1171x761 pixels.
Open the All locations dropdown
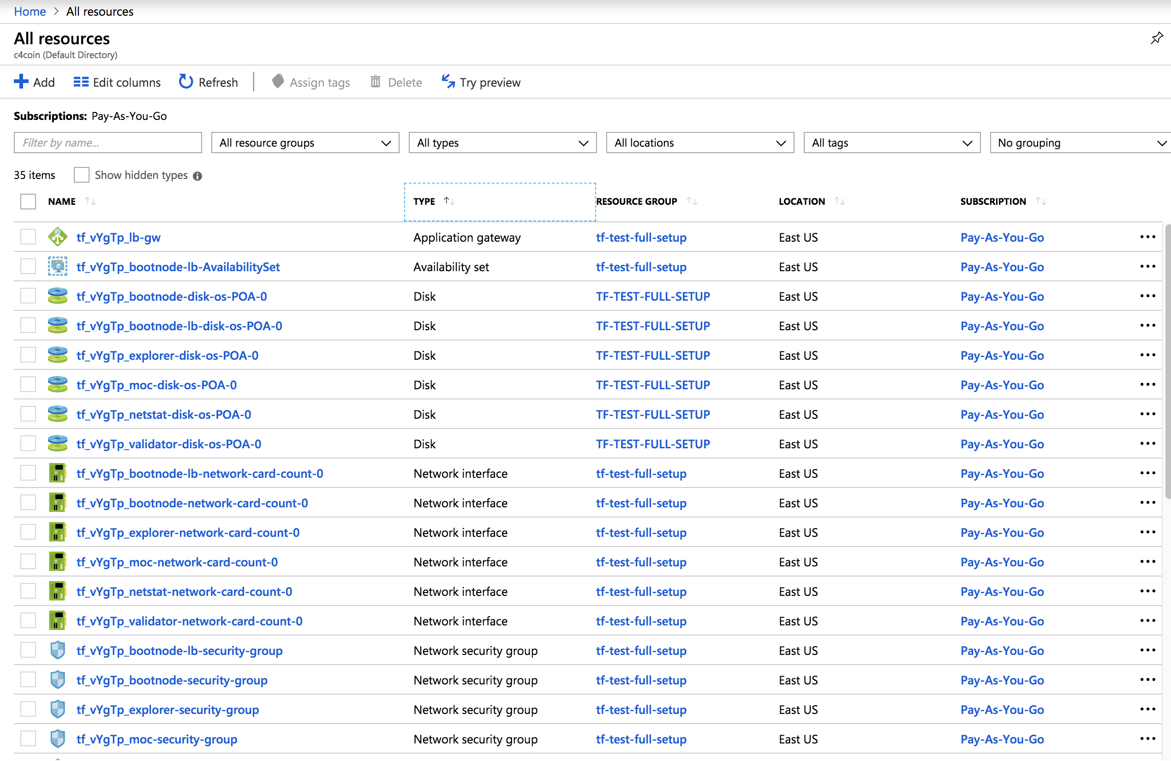(x=699, y=143)
